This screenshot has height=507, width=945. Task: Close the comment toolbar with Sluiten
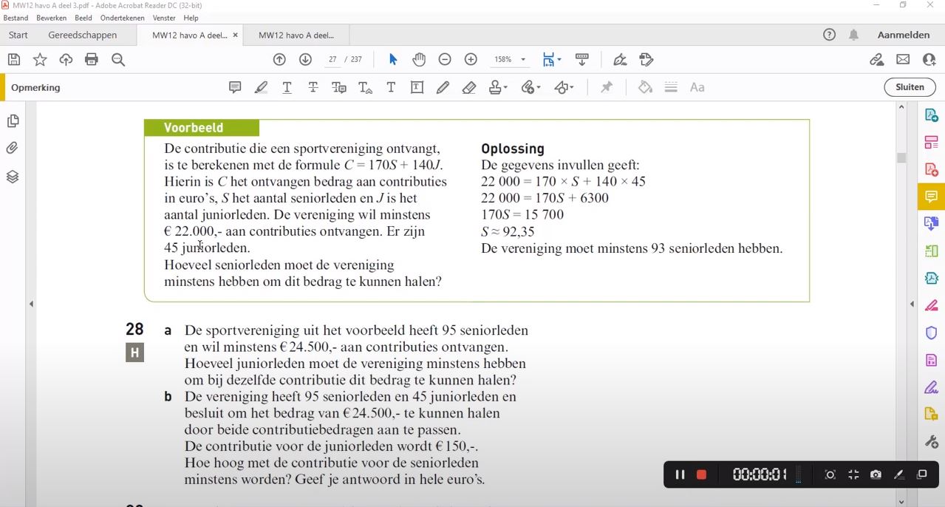[910, 87]
